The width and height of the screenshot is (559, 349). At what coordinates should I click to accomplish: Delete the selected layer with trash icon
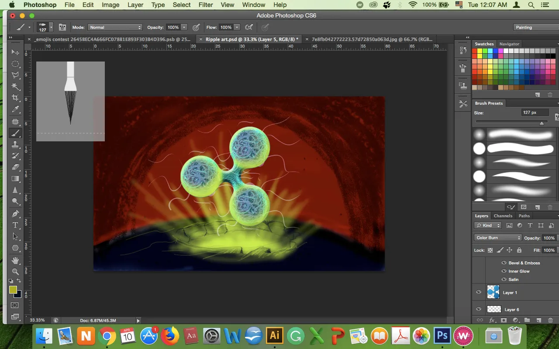(550, 320)
